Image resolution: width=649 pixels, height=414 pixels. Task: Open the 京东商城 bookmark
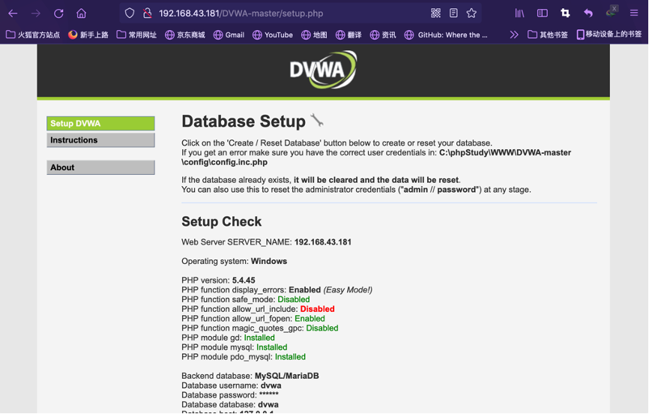pyautogui.click(x=185, y=34)
